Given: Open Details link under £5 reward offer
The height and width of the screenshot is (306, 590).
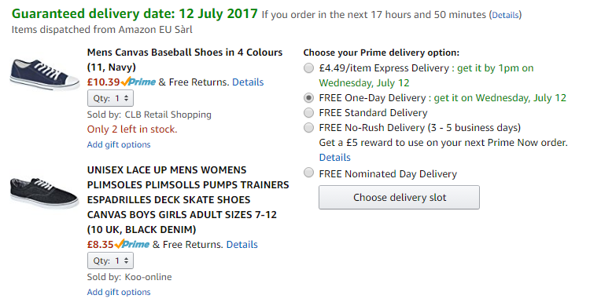Looking at the screenshot, I should pos(334,158).
